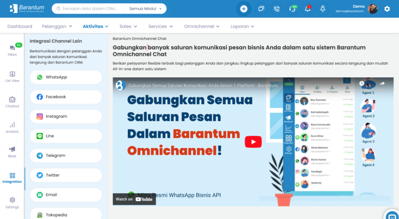Open the gear settings icon in header

click(x=387, y=9)
